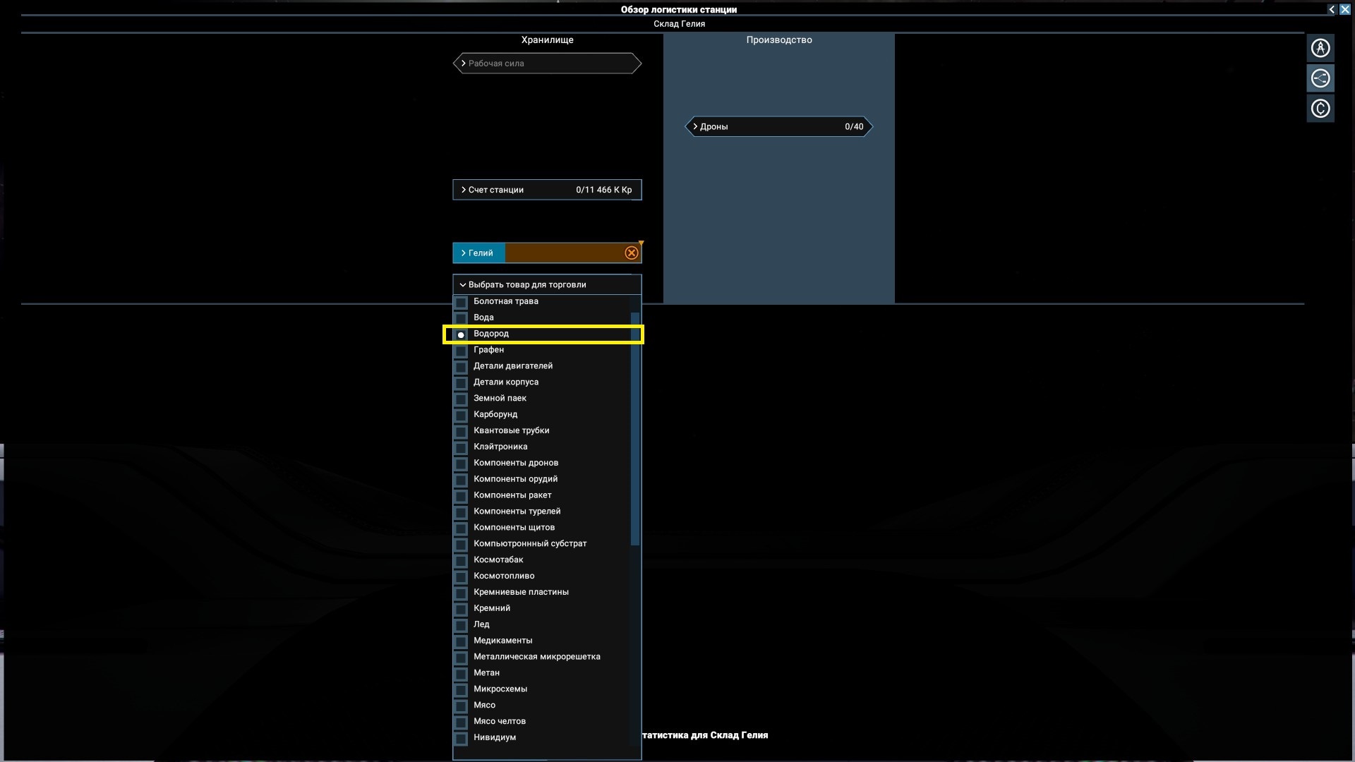Image resolution: width=1355 pixels, height=762 pixels.
Task: Check the Метан checkbox
Action: point(461,675)
